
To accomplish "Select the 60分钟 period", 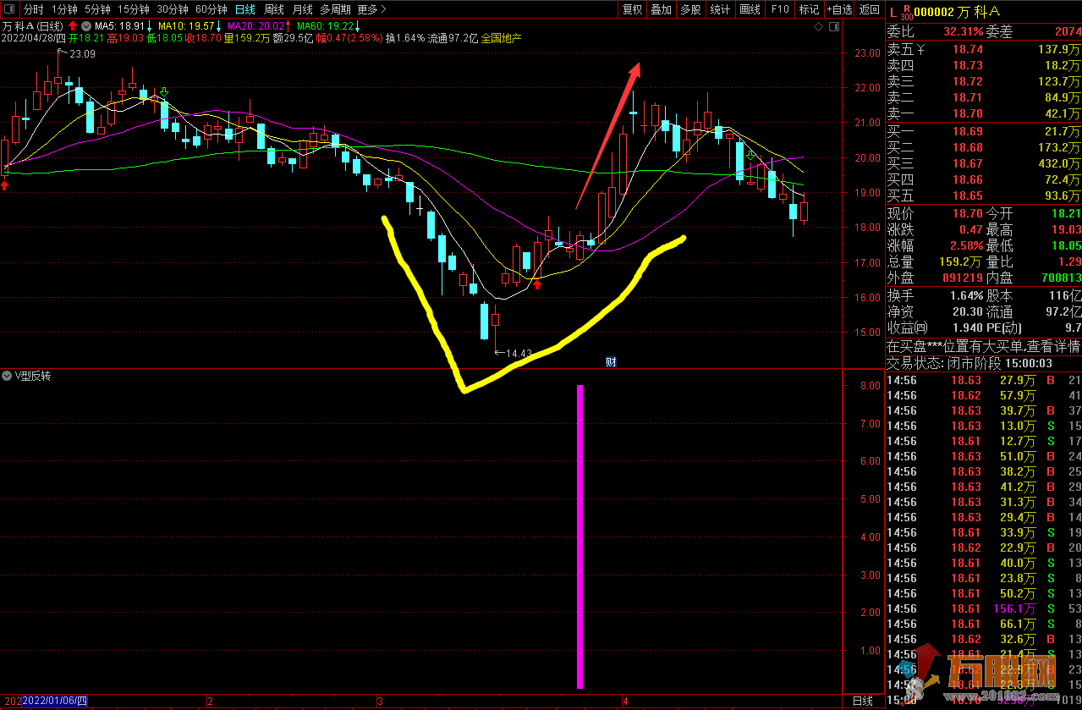I will (x=211, y=9).
